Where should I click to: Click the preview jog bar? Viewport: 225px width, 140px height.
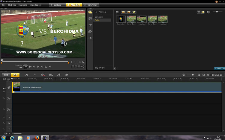point(35,62)
